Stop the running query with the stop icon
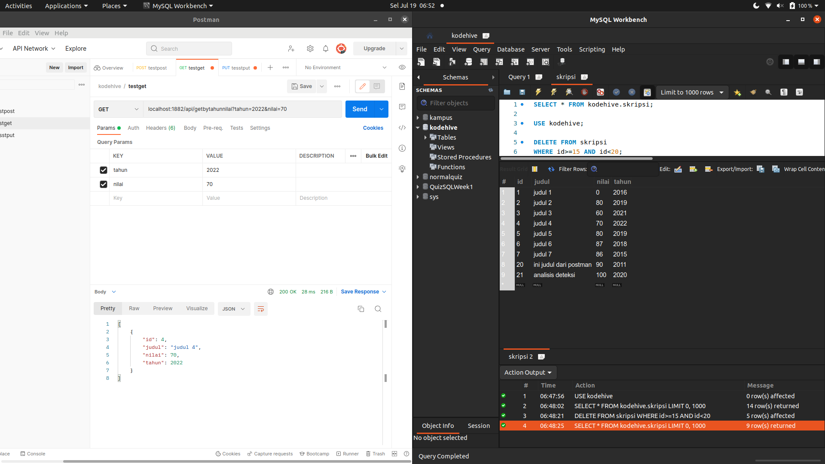825x464 pixels. click(x=584, y=92)
